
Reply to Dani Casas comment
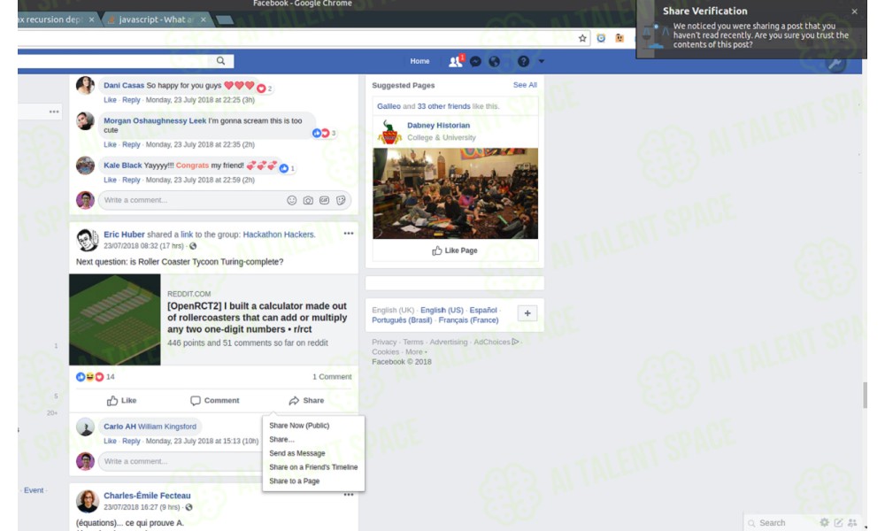[x=131, y=100]
